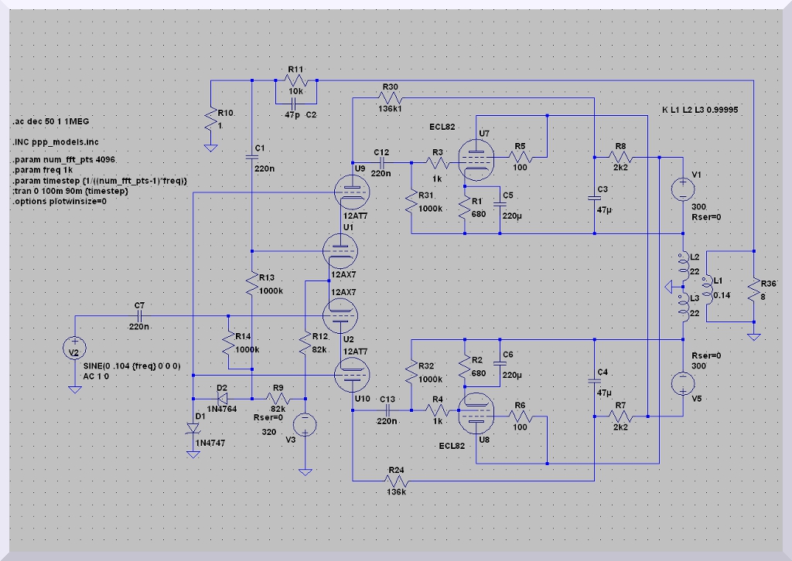Click the R11 10k feedback resistor
Image resolution: width=792 pixels, height=561 pixels.
click(297, 80)
